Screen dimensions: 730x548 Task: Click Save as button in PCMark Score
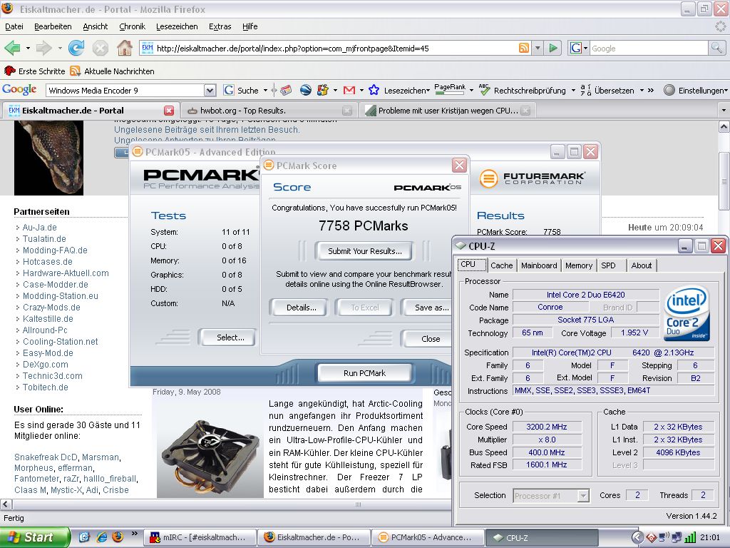pyautogui.click(x=427, y=308)
